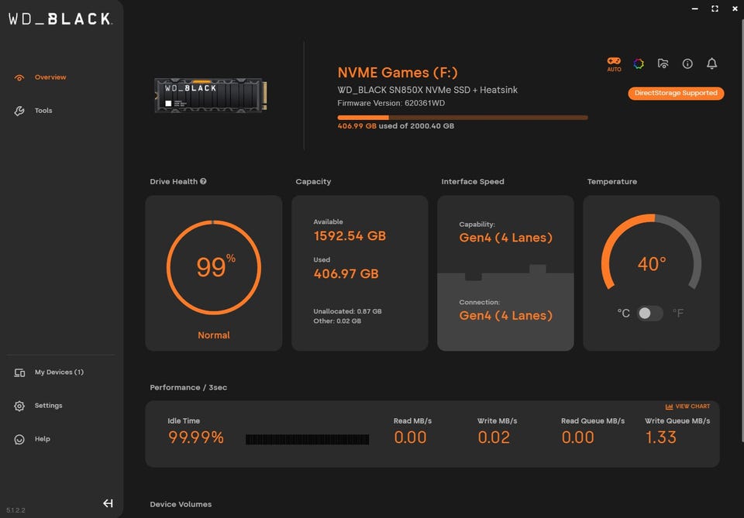Screen dimensions: 744x518
Task: Click the temperature gauge arc
Action: 651,251
